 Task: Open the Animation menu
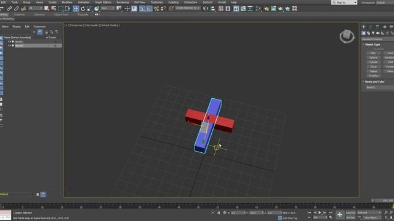pyautogui.click(x=84, y=2)
